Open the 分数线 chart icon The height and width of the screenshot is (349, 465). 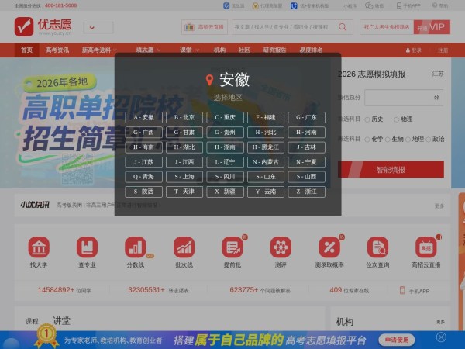tap(136, 247)
